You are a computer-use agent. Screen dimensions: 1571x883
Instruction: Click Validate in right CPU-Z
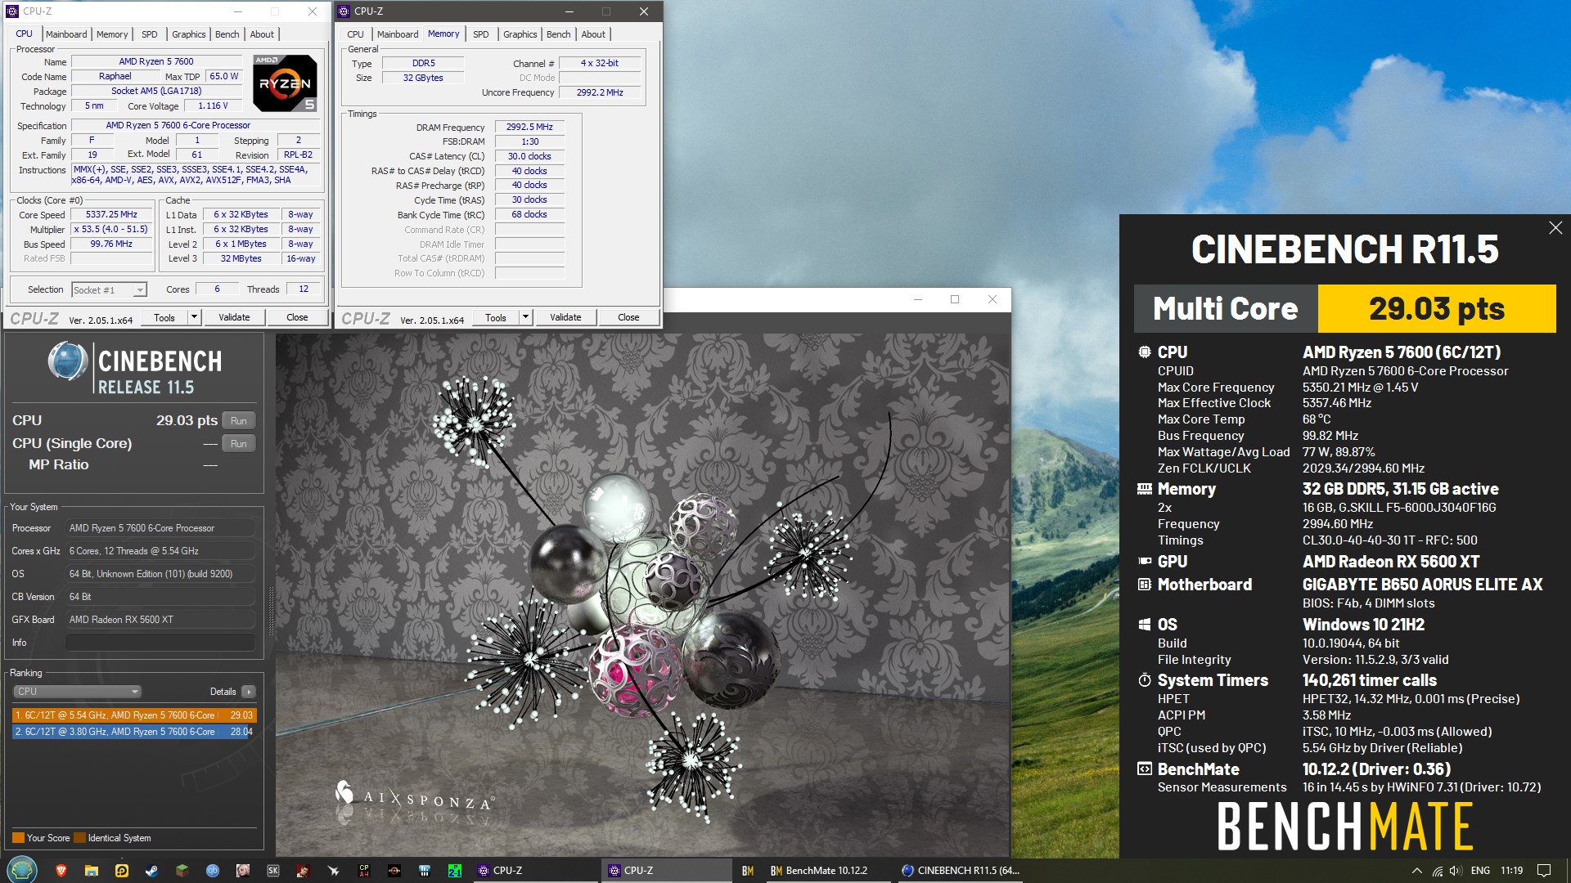[x=565, y=317]
